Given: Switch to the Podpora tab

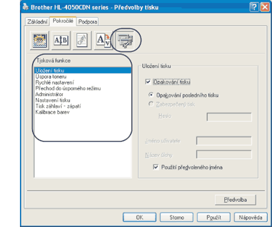Looking at the screenshot, I should click(x=88, y=22).
